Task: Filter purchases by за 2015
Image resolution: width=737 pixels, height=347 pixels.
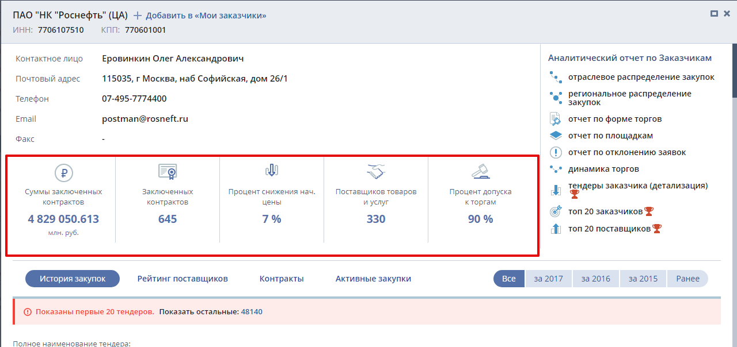Action: point(643,279)
